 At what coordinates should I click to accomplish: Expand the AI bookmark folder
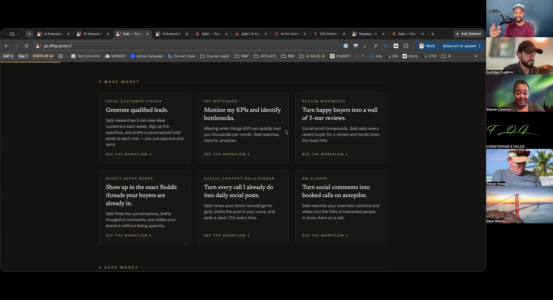coord(446,56)
